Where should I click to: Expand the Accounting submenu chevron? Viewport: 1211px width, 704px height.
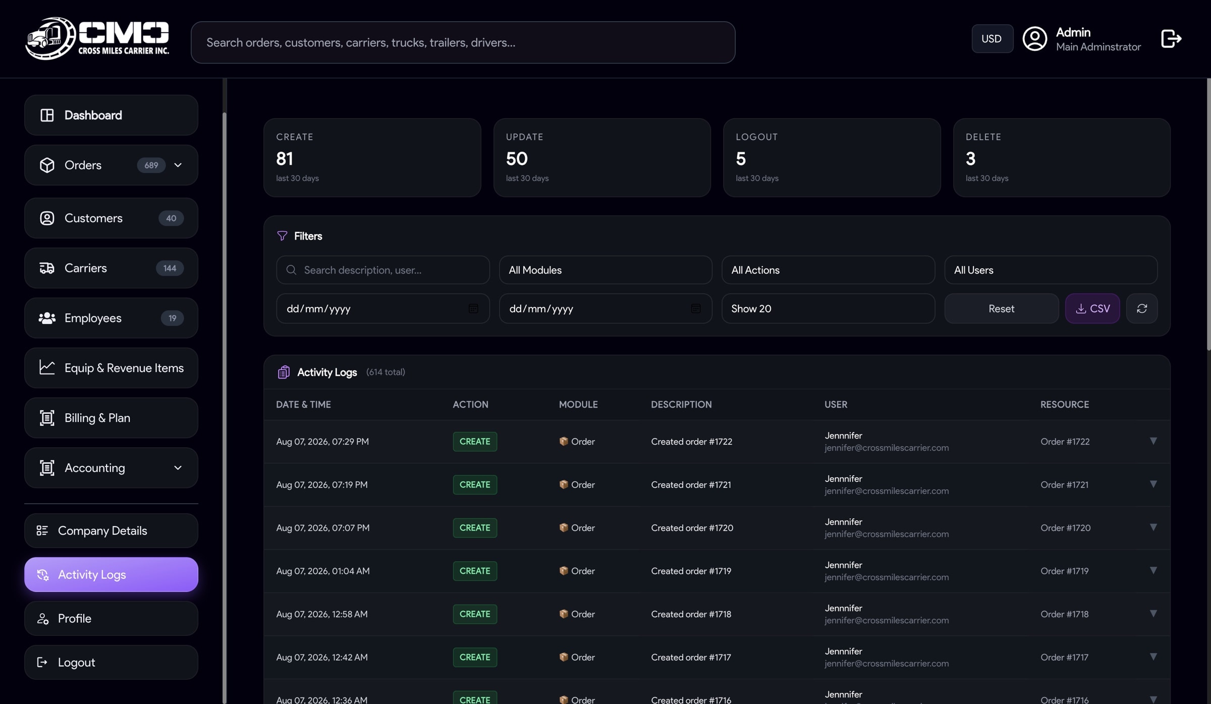pyautogui.click(x=178, y=468)
